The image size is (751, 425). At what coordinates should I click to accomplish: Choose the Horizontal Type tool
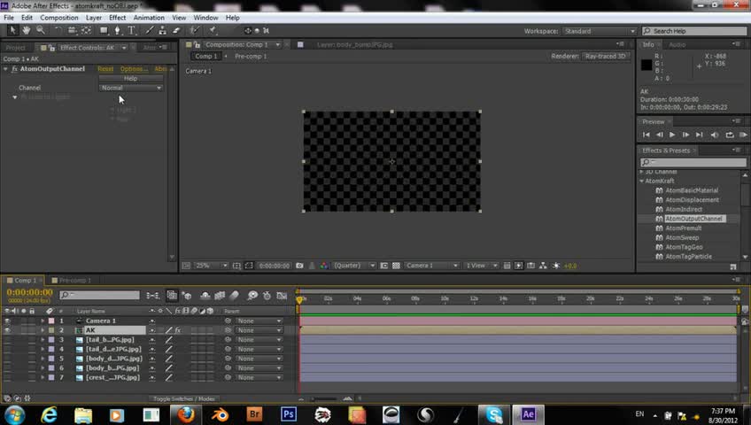pyautogui.click(x=132, y=30)
